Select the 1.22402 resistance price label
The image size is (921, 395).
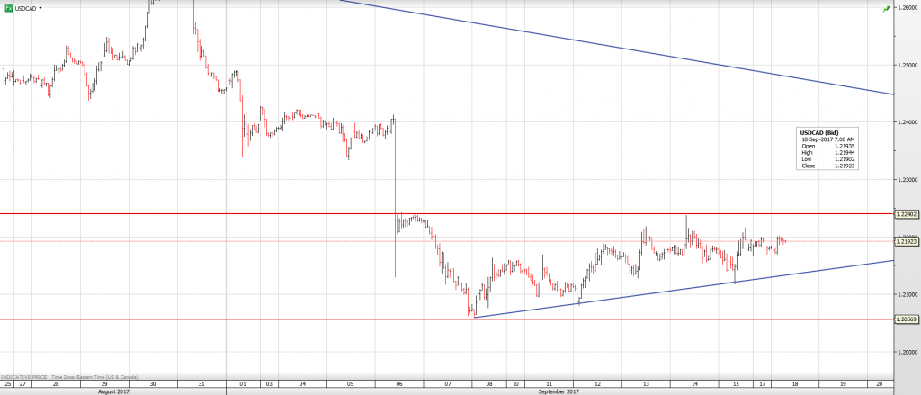pyautogui.click(x=907, y=214)
